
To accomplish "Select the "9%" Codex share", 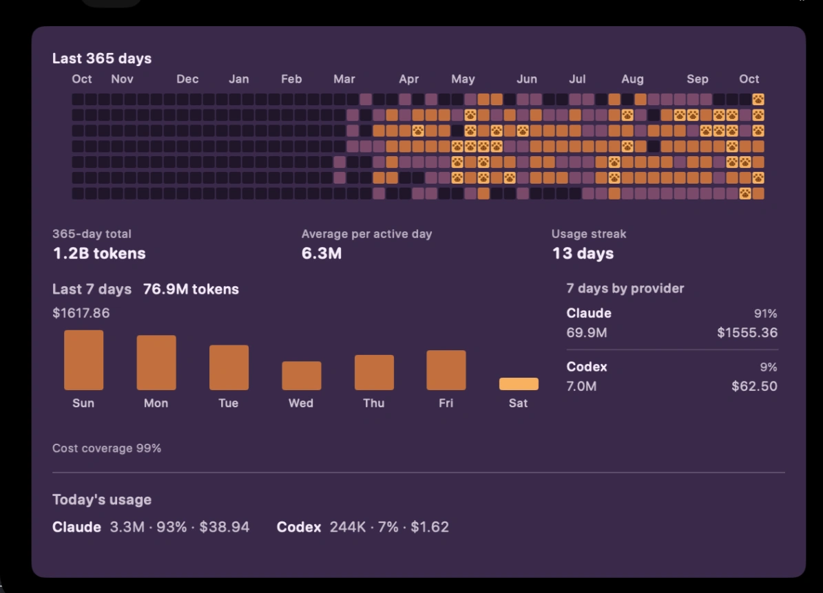I will coord(769,367).
